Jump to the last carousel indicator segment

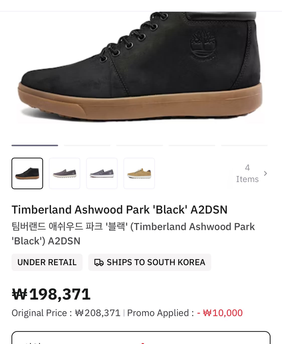tap(244, 145)
